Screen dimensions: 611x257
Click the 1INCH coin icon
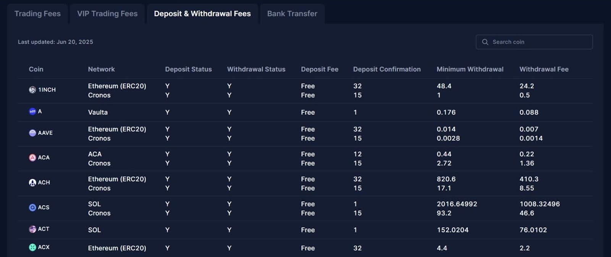pos(32,90)
